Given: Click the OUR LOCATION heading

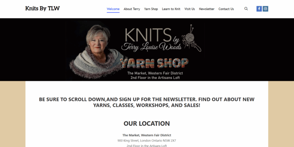Looking at the screenshot, I should coord(147,123).
